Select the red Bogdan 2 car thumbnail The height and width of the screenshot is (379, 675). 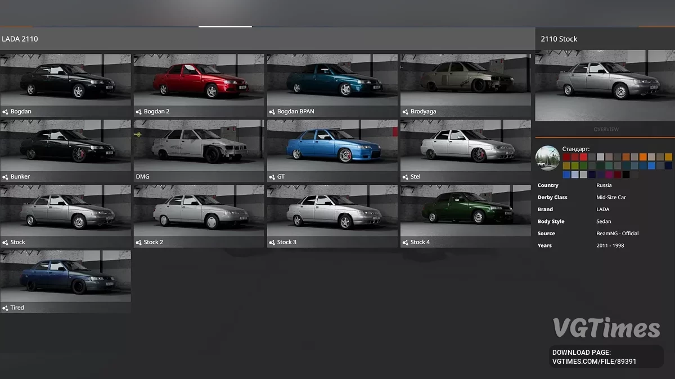tap(199, 80)
